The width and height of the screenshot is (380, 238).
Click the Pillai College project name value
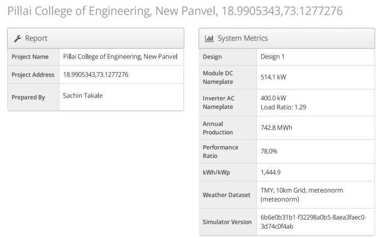[x=120, y=57]
